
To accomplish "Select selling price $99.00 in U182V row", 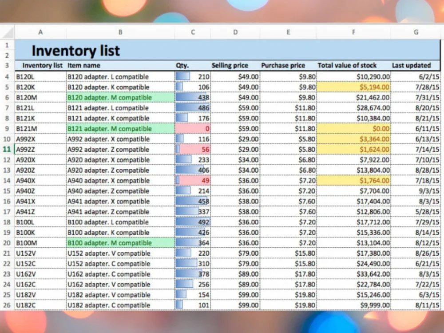I will click(x=235, y=295).
